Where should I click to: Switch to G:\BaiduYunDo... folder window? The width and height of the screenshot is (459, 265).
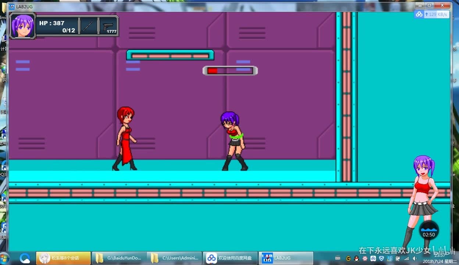(x=119, y=258)
